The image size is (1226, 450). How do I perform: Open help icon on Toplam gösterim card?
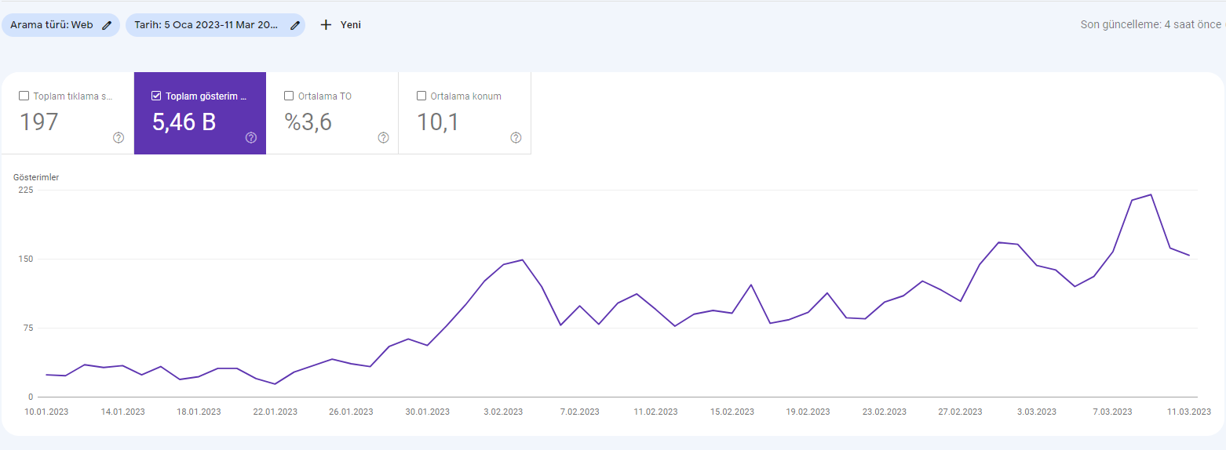(251, 137)
